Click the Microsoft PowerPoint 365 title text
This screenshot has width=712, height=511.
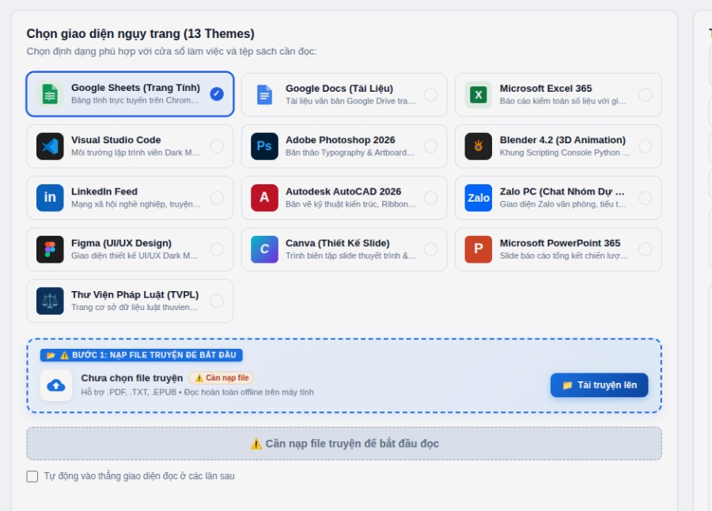tap(560, 243)
